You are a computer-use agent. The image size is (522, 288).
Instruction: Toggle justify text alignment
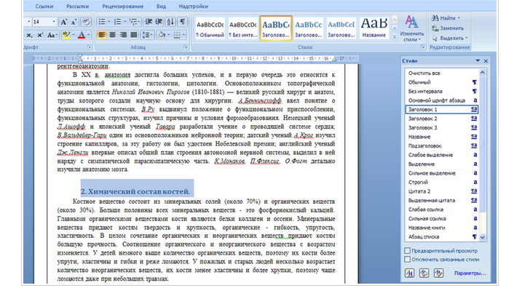134,35
